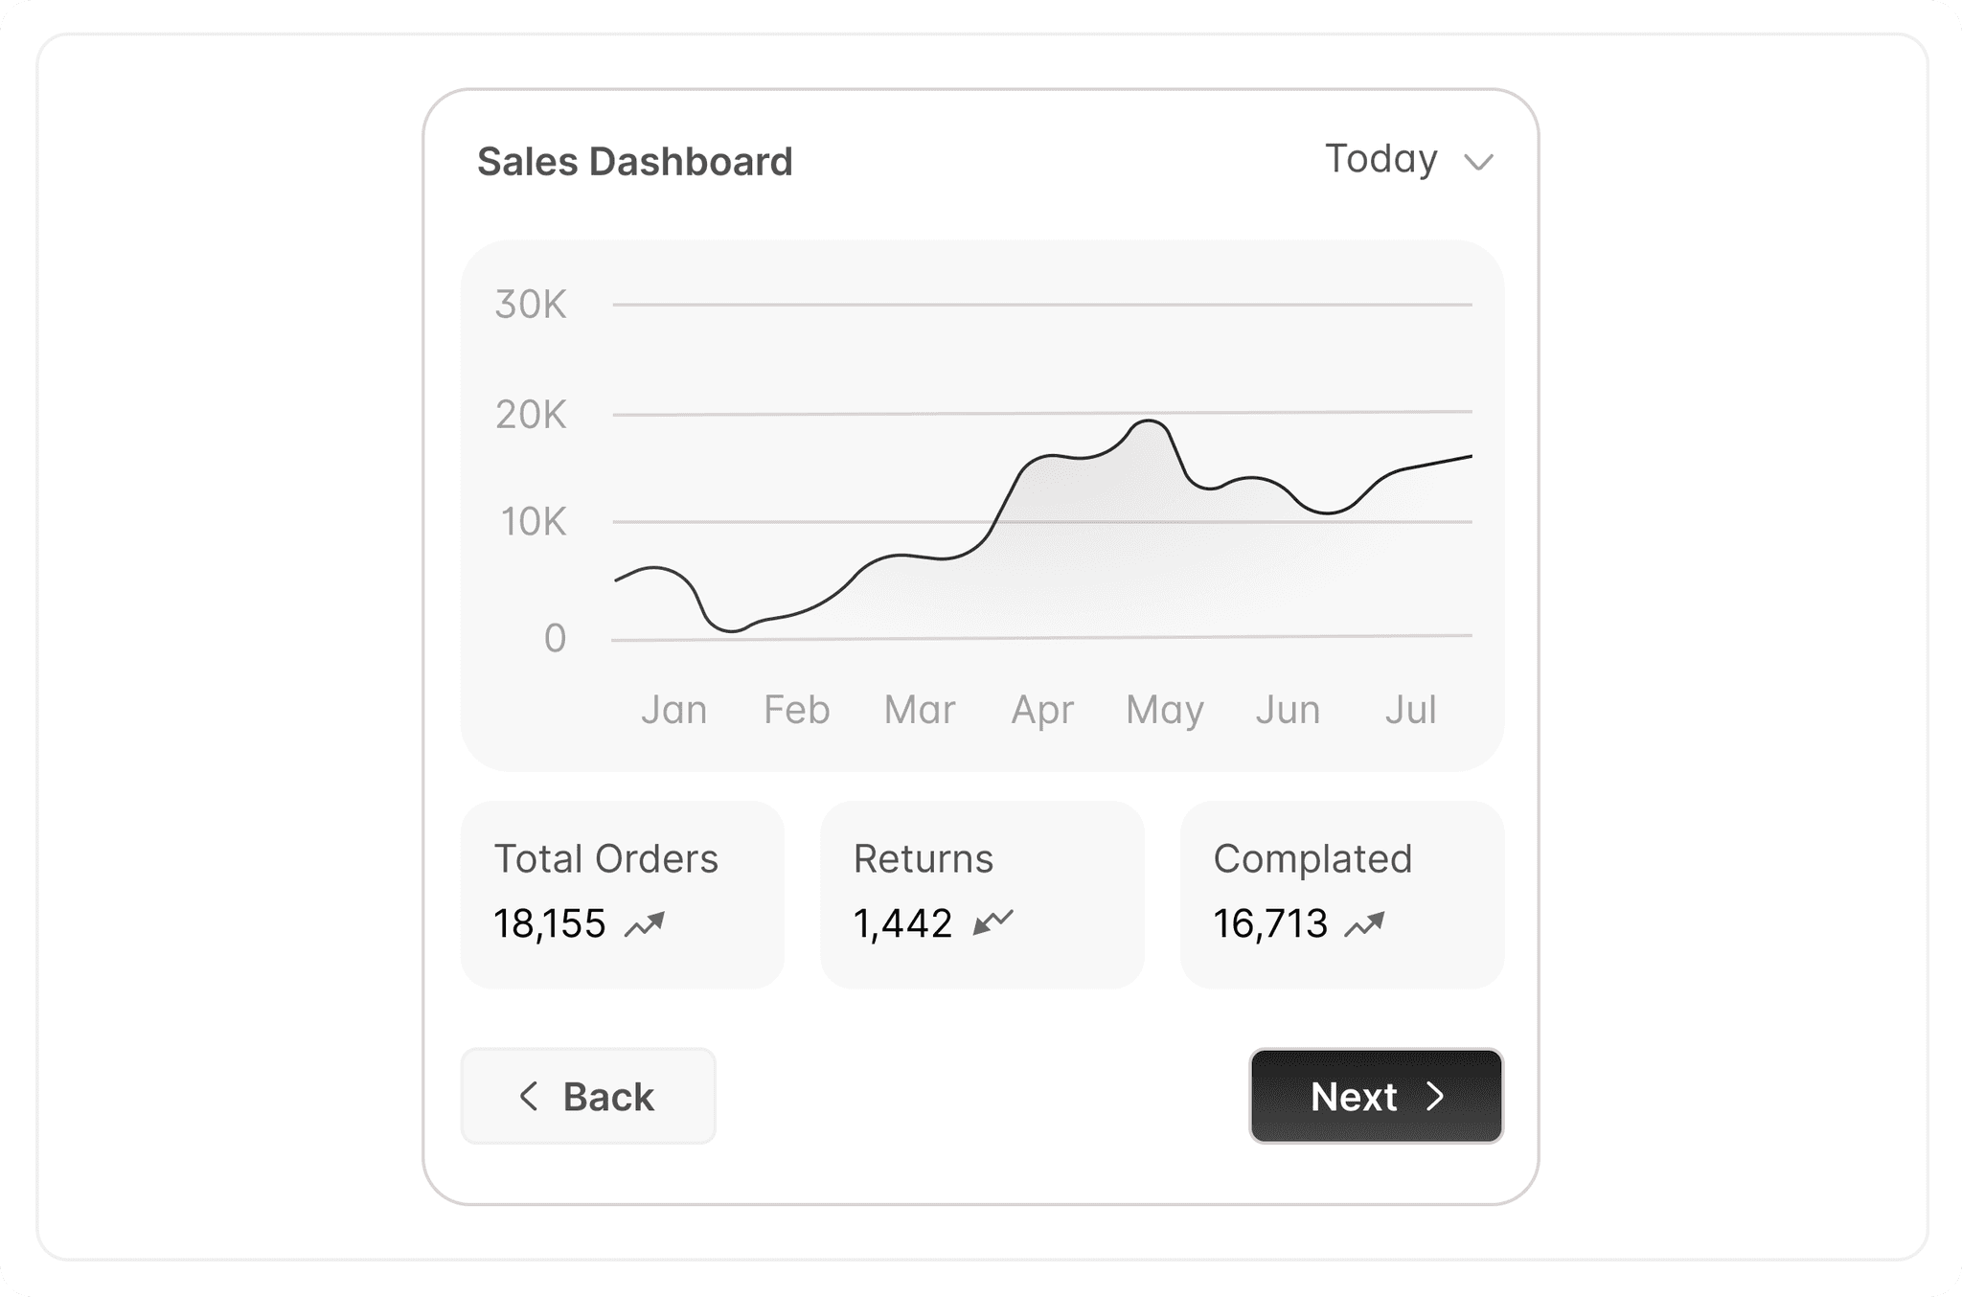1962x1297 pixels.
Task: Click the 16,713 completed value
Action: tap(1270, 924)
